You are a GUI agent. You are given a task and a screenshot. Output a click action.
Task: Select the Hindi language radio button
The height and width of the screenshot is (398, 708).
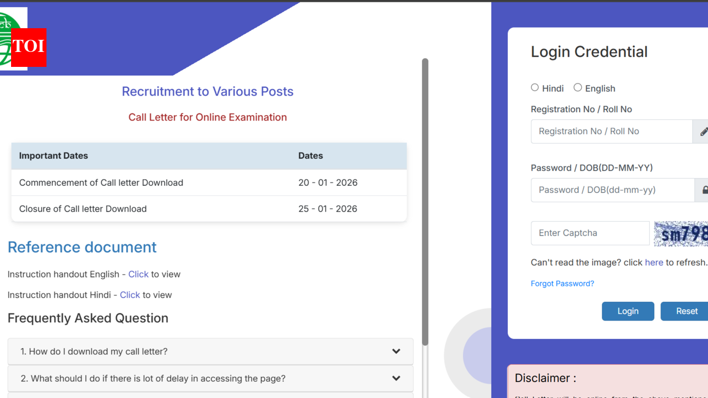(535, 87)
